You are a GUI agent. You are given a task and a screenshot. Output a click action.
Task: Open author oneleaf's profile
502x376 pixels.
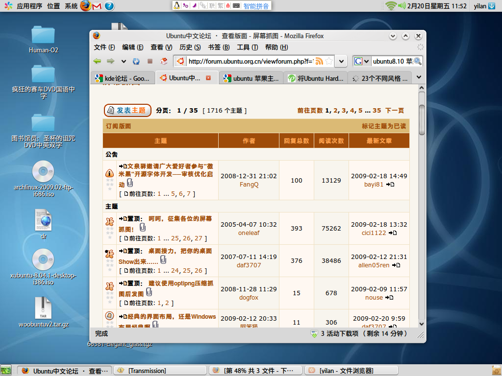(x=249, y=233)
